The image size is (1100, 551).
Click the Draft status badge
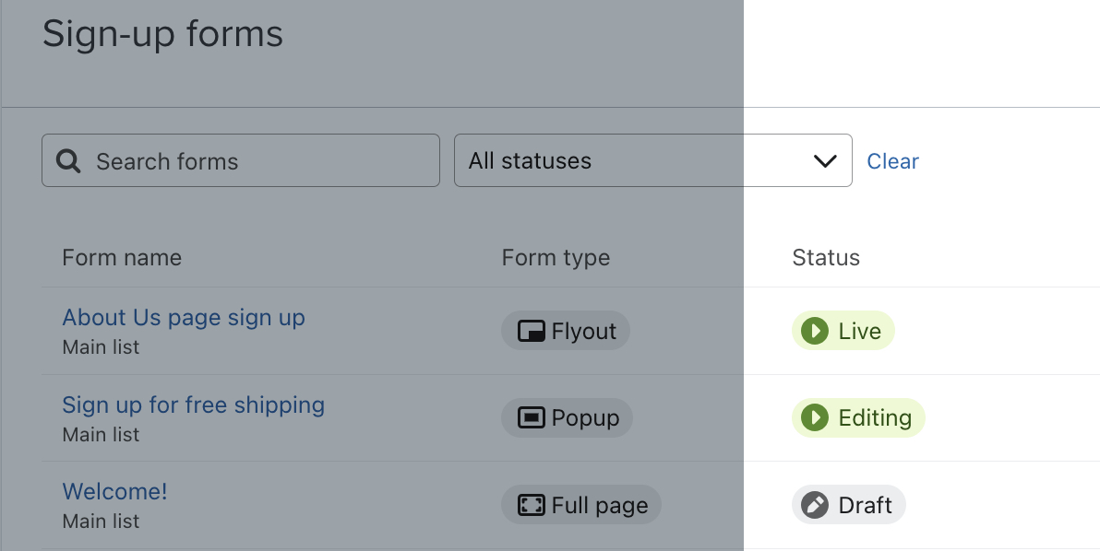[x=849, y=505]
